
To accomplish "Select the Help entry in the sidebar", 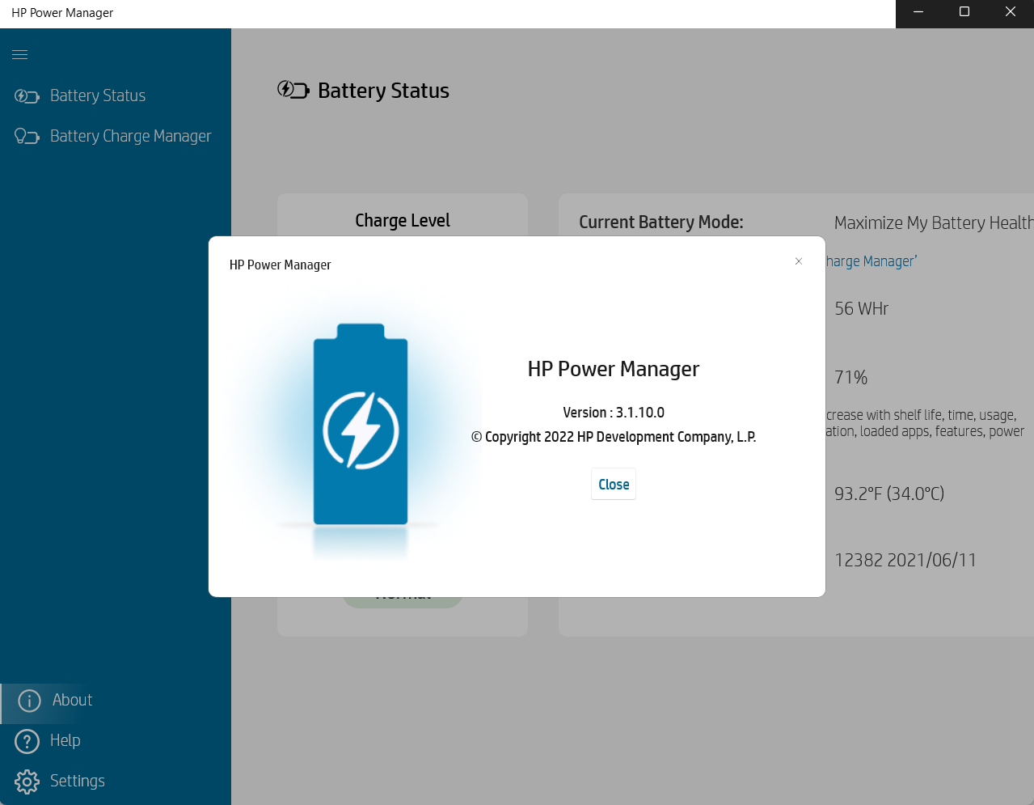I will pyautogui.click(x=66, y=741).
